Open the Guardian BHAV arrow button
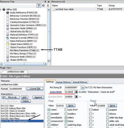The image size is (124, 128). pyautogui.click(x=76, y=97)
